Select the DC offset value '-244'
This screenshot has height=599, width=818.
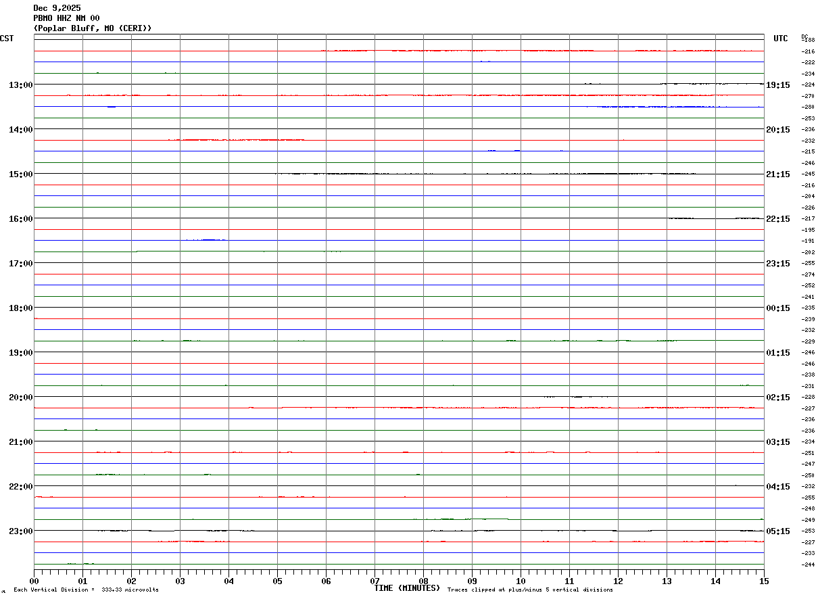(x=808, y=565)
